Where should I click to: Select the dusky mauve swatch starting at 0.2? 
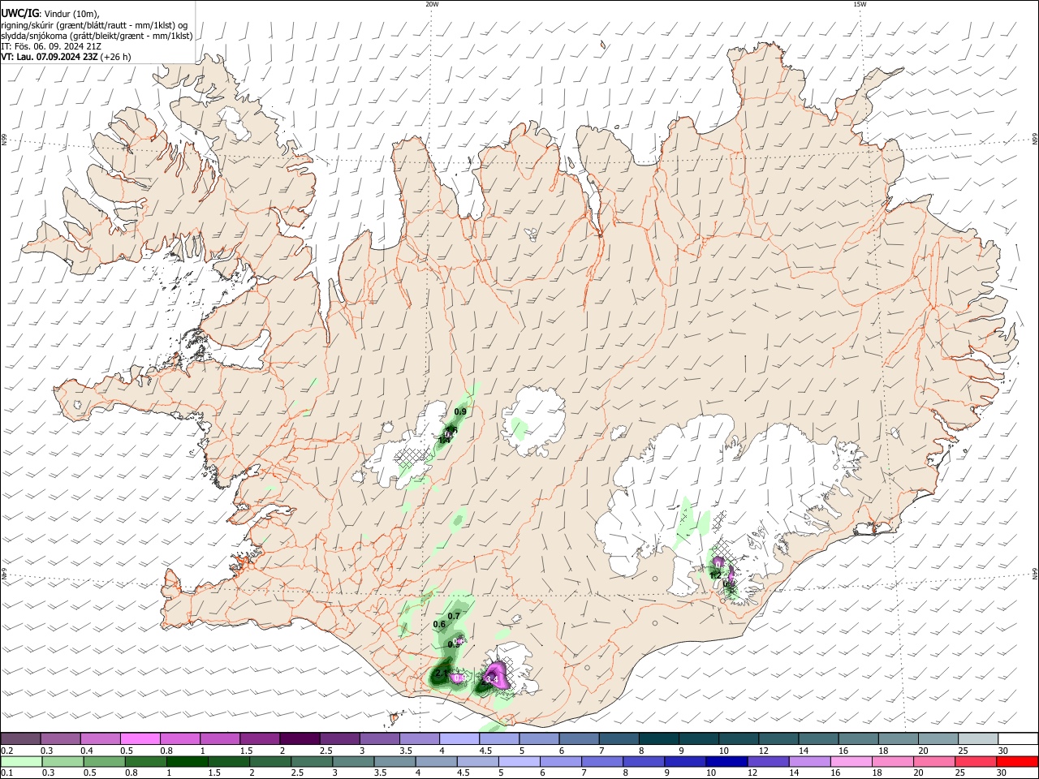pyautogui.click(x=21, y=739)
